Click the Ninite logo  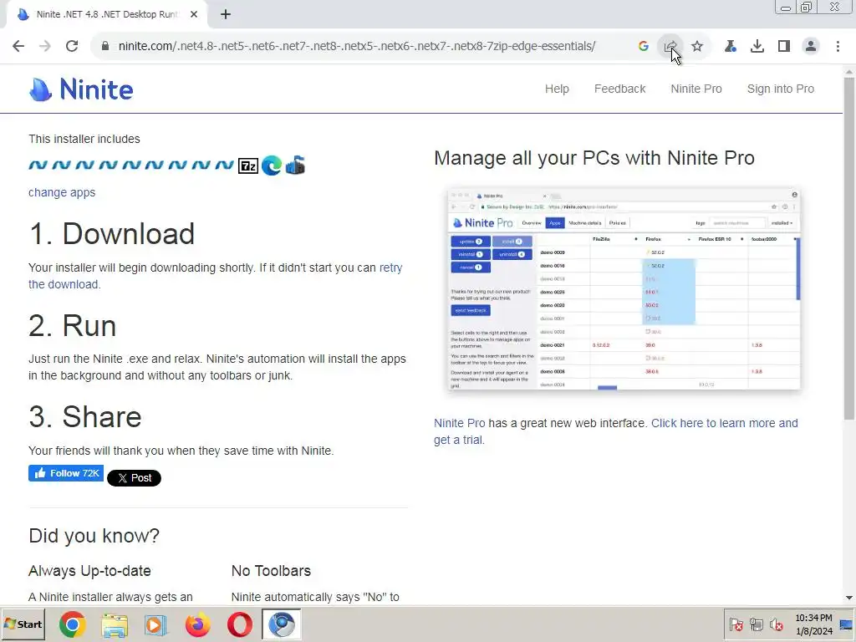click(81, 89)
